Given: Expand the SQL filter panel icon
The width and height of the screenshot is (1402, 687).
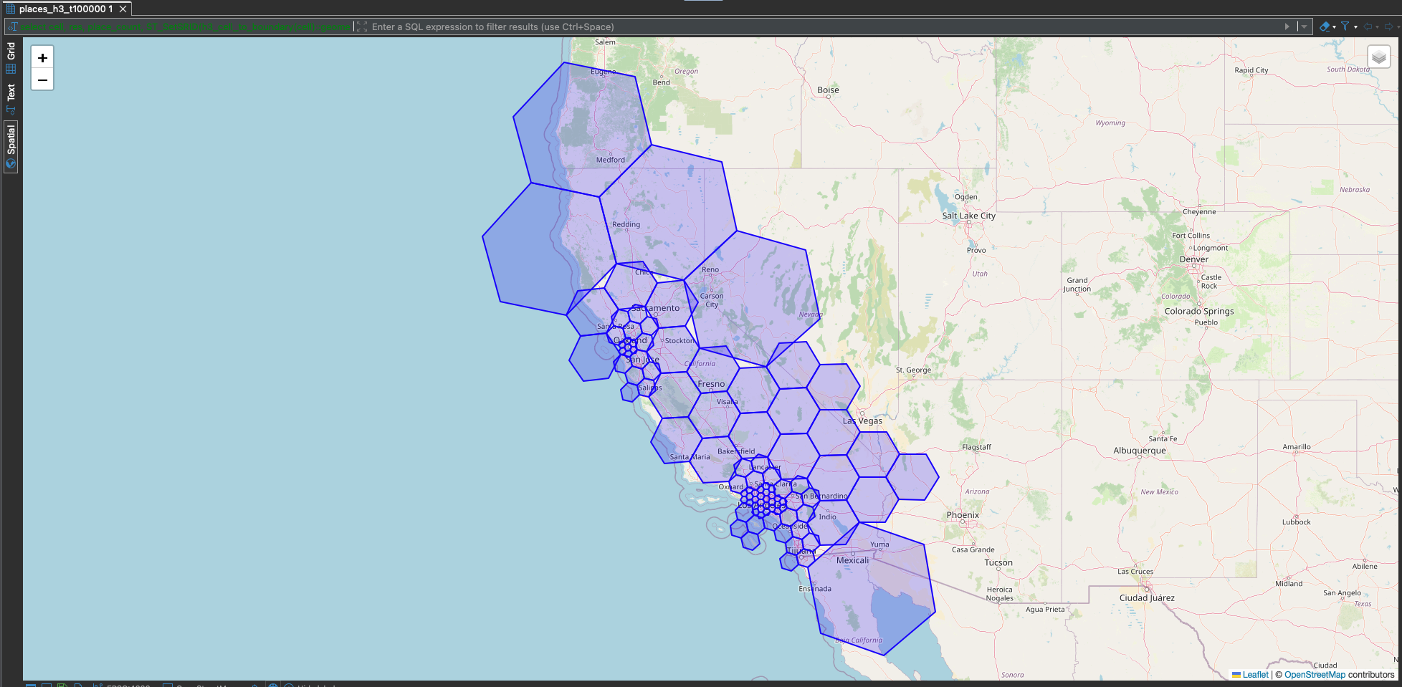Looking at the screenshot, I should 362,27.
